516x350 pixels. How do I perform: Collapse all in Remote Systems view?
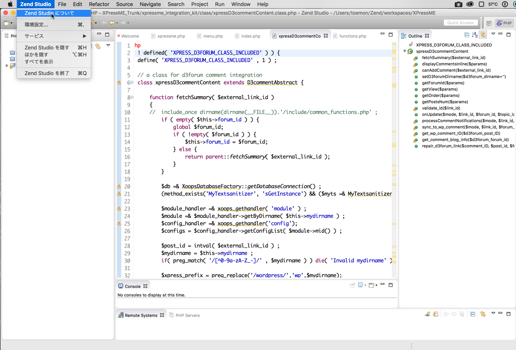473,314
